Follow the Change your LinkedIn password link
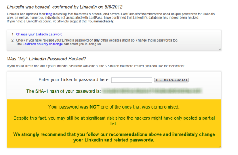238x155 pixels. [39, 35]
